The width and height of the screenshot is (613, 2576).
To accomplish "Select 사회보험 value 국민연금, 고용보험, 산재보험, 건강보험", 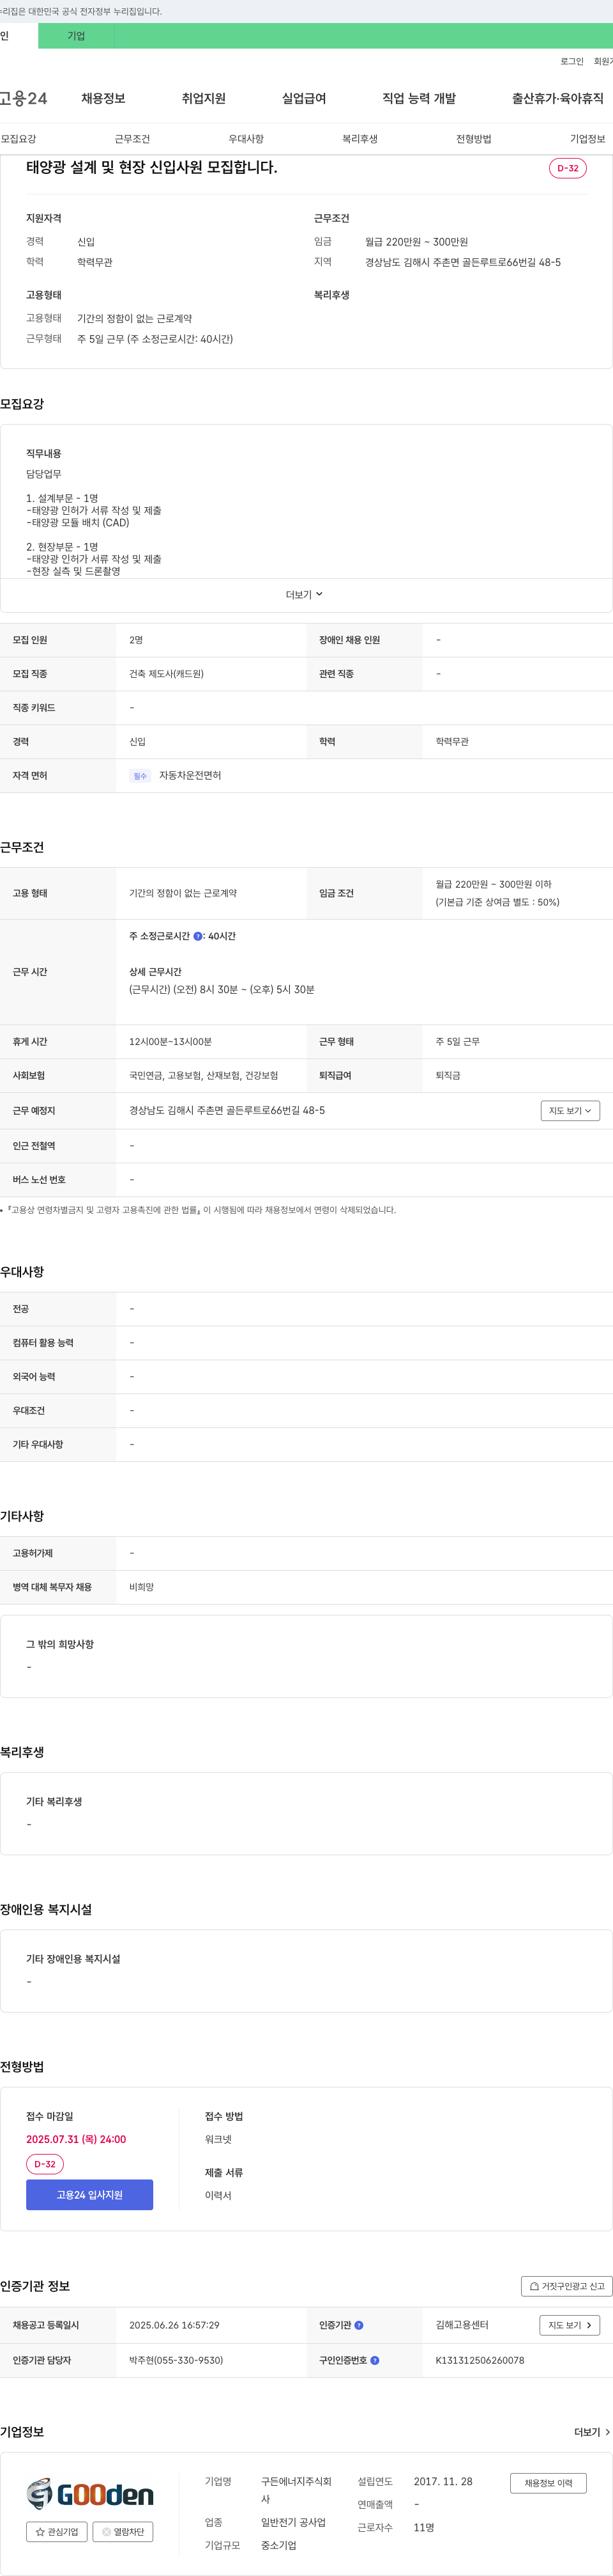I will [x=204, y=1076].
